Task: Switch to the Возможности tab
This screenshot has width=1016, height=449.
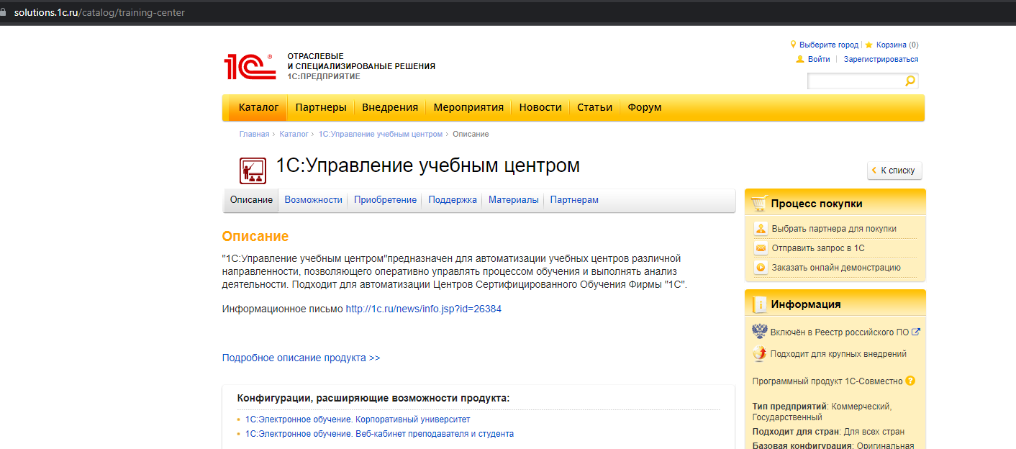Action: coord(313,200)
